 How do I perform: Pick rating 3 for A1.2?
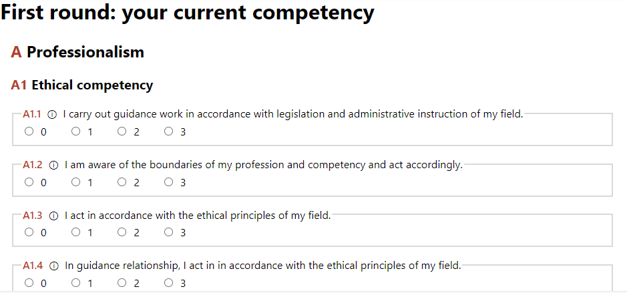[169, 182]
